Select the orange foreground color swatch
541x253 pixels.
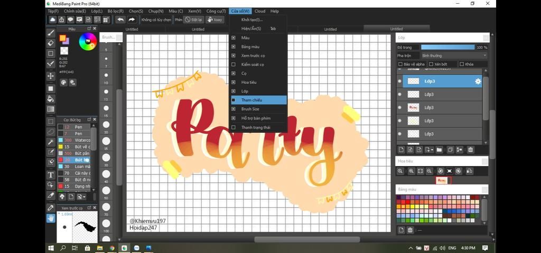tap(62, 38)
